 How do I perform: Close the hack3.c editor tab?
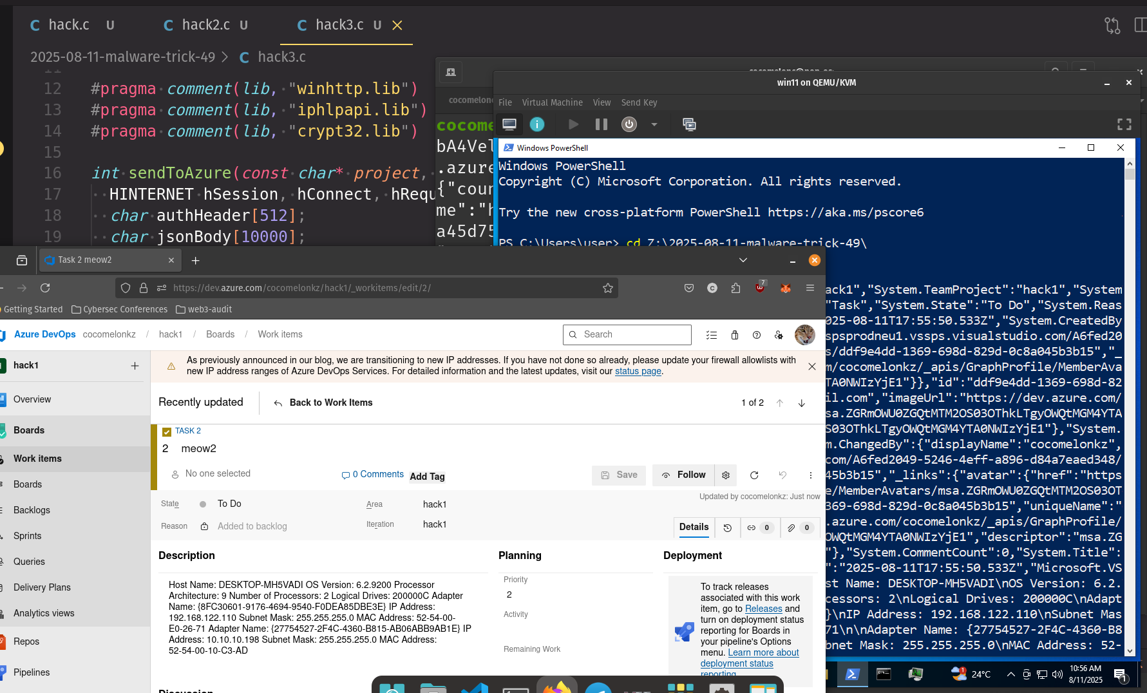pyautogui.click(x=397, y=25)
